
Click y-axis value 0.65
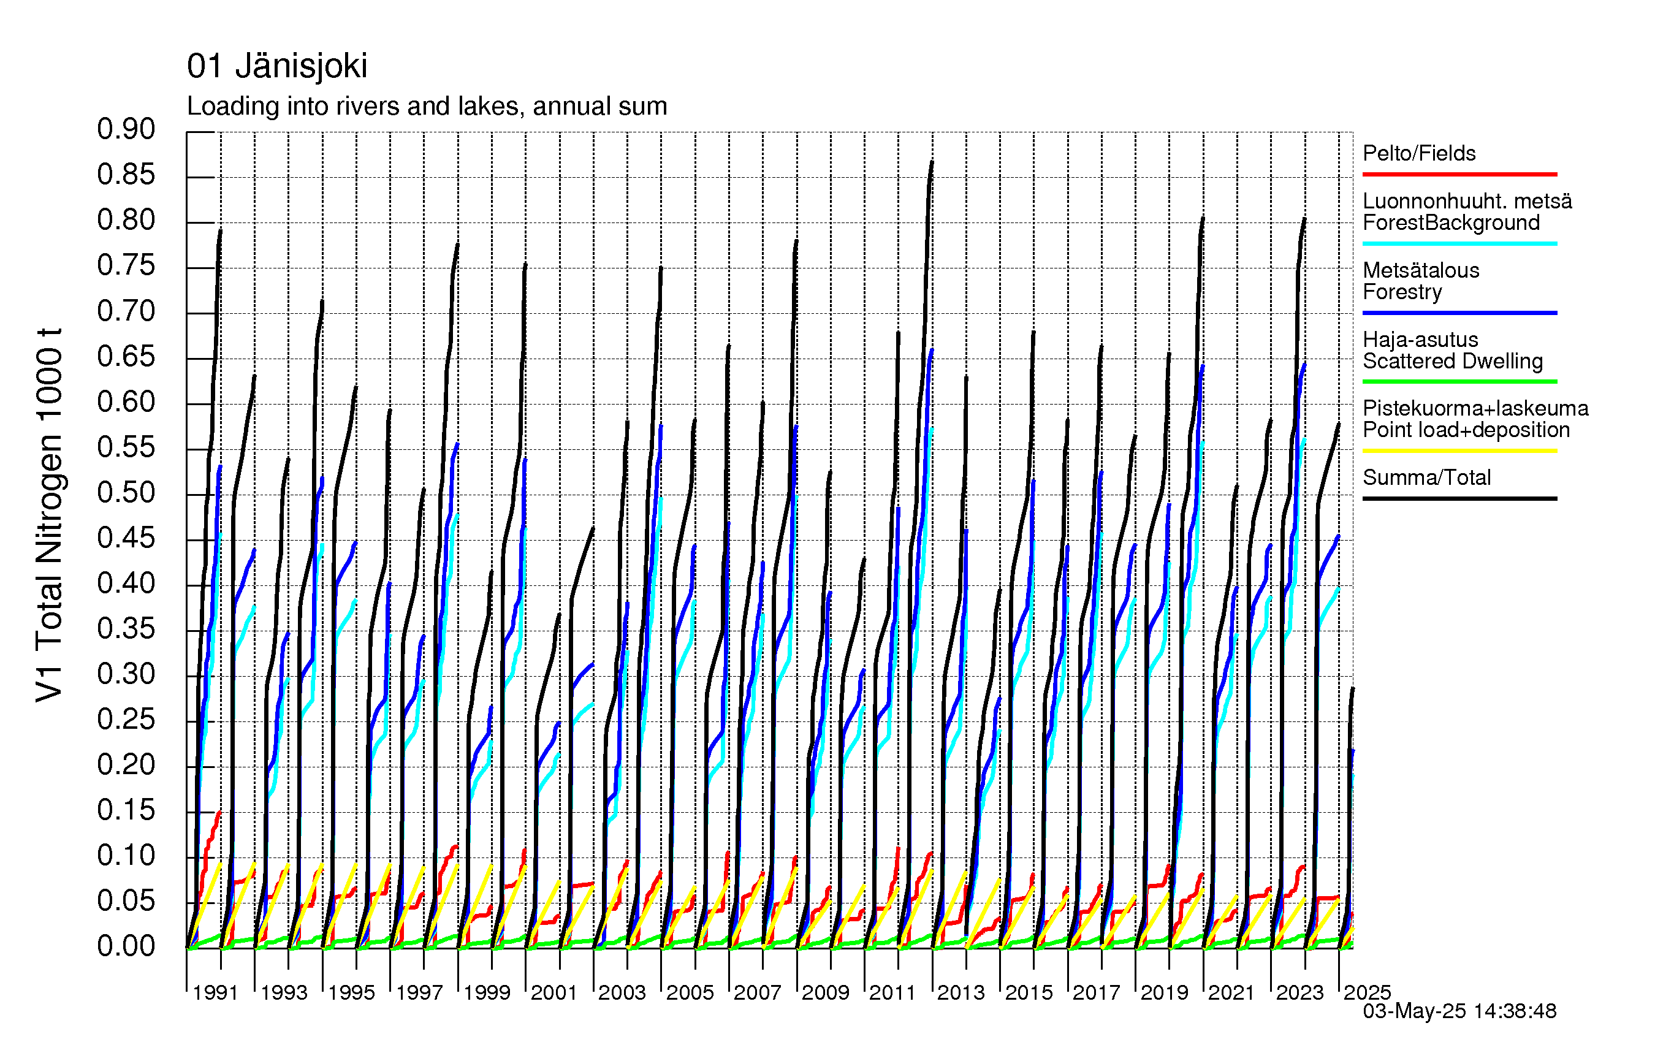(x=126, y=357)
